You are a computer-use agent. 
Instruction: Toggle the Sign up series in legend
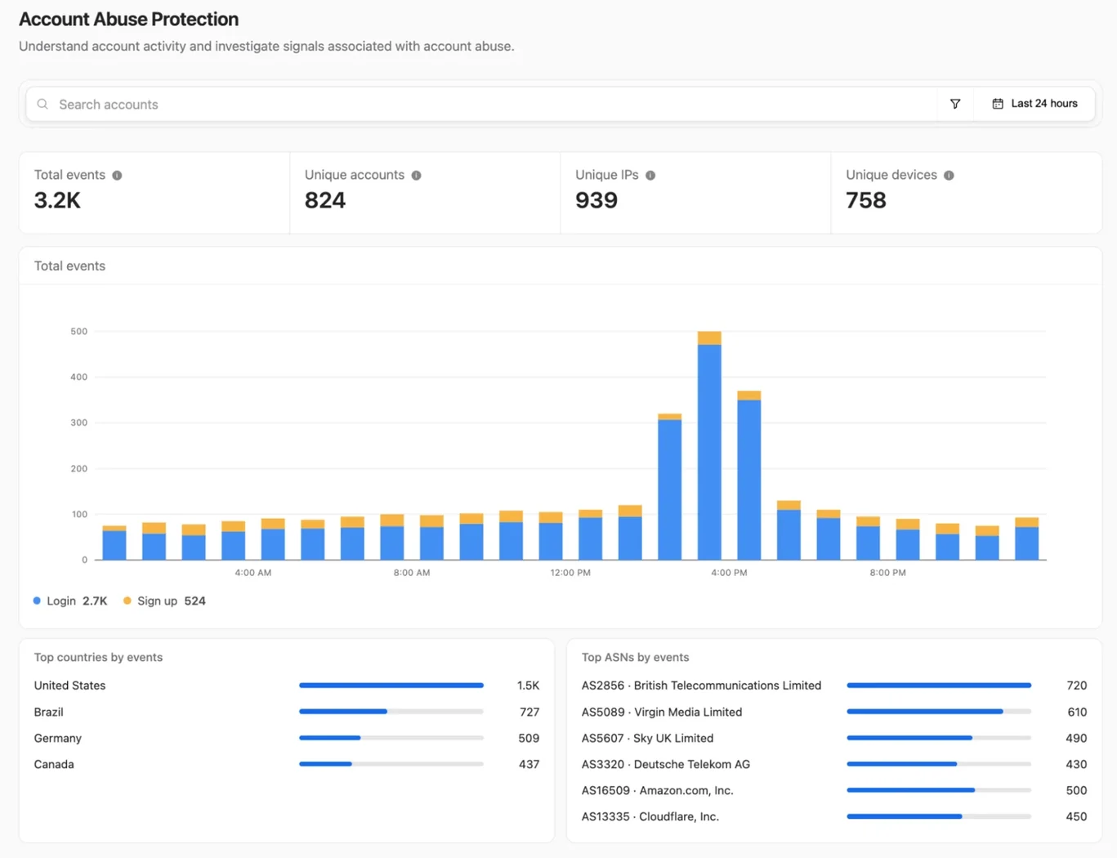pyautogui.click(x=164, y=601)
